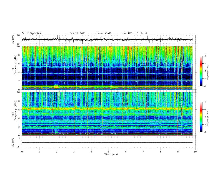Click the ch.1 spectrogram panel
Viewport: 220px width, 170px height.
[107, 68]
